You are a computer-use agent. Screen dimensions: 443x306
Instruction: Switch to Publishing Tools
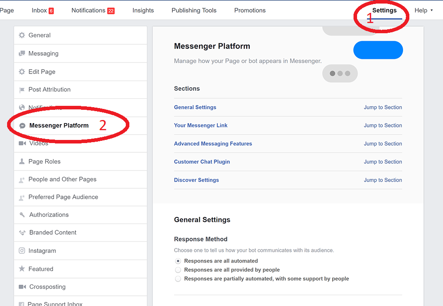click(x=194, y=10)
